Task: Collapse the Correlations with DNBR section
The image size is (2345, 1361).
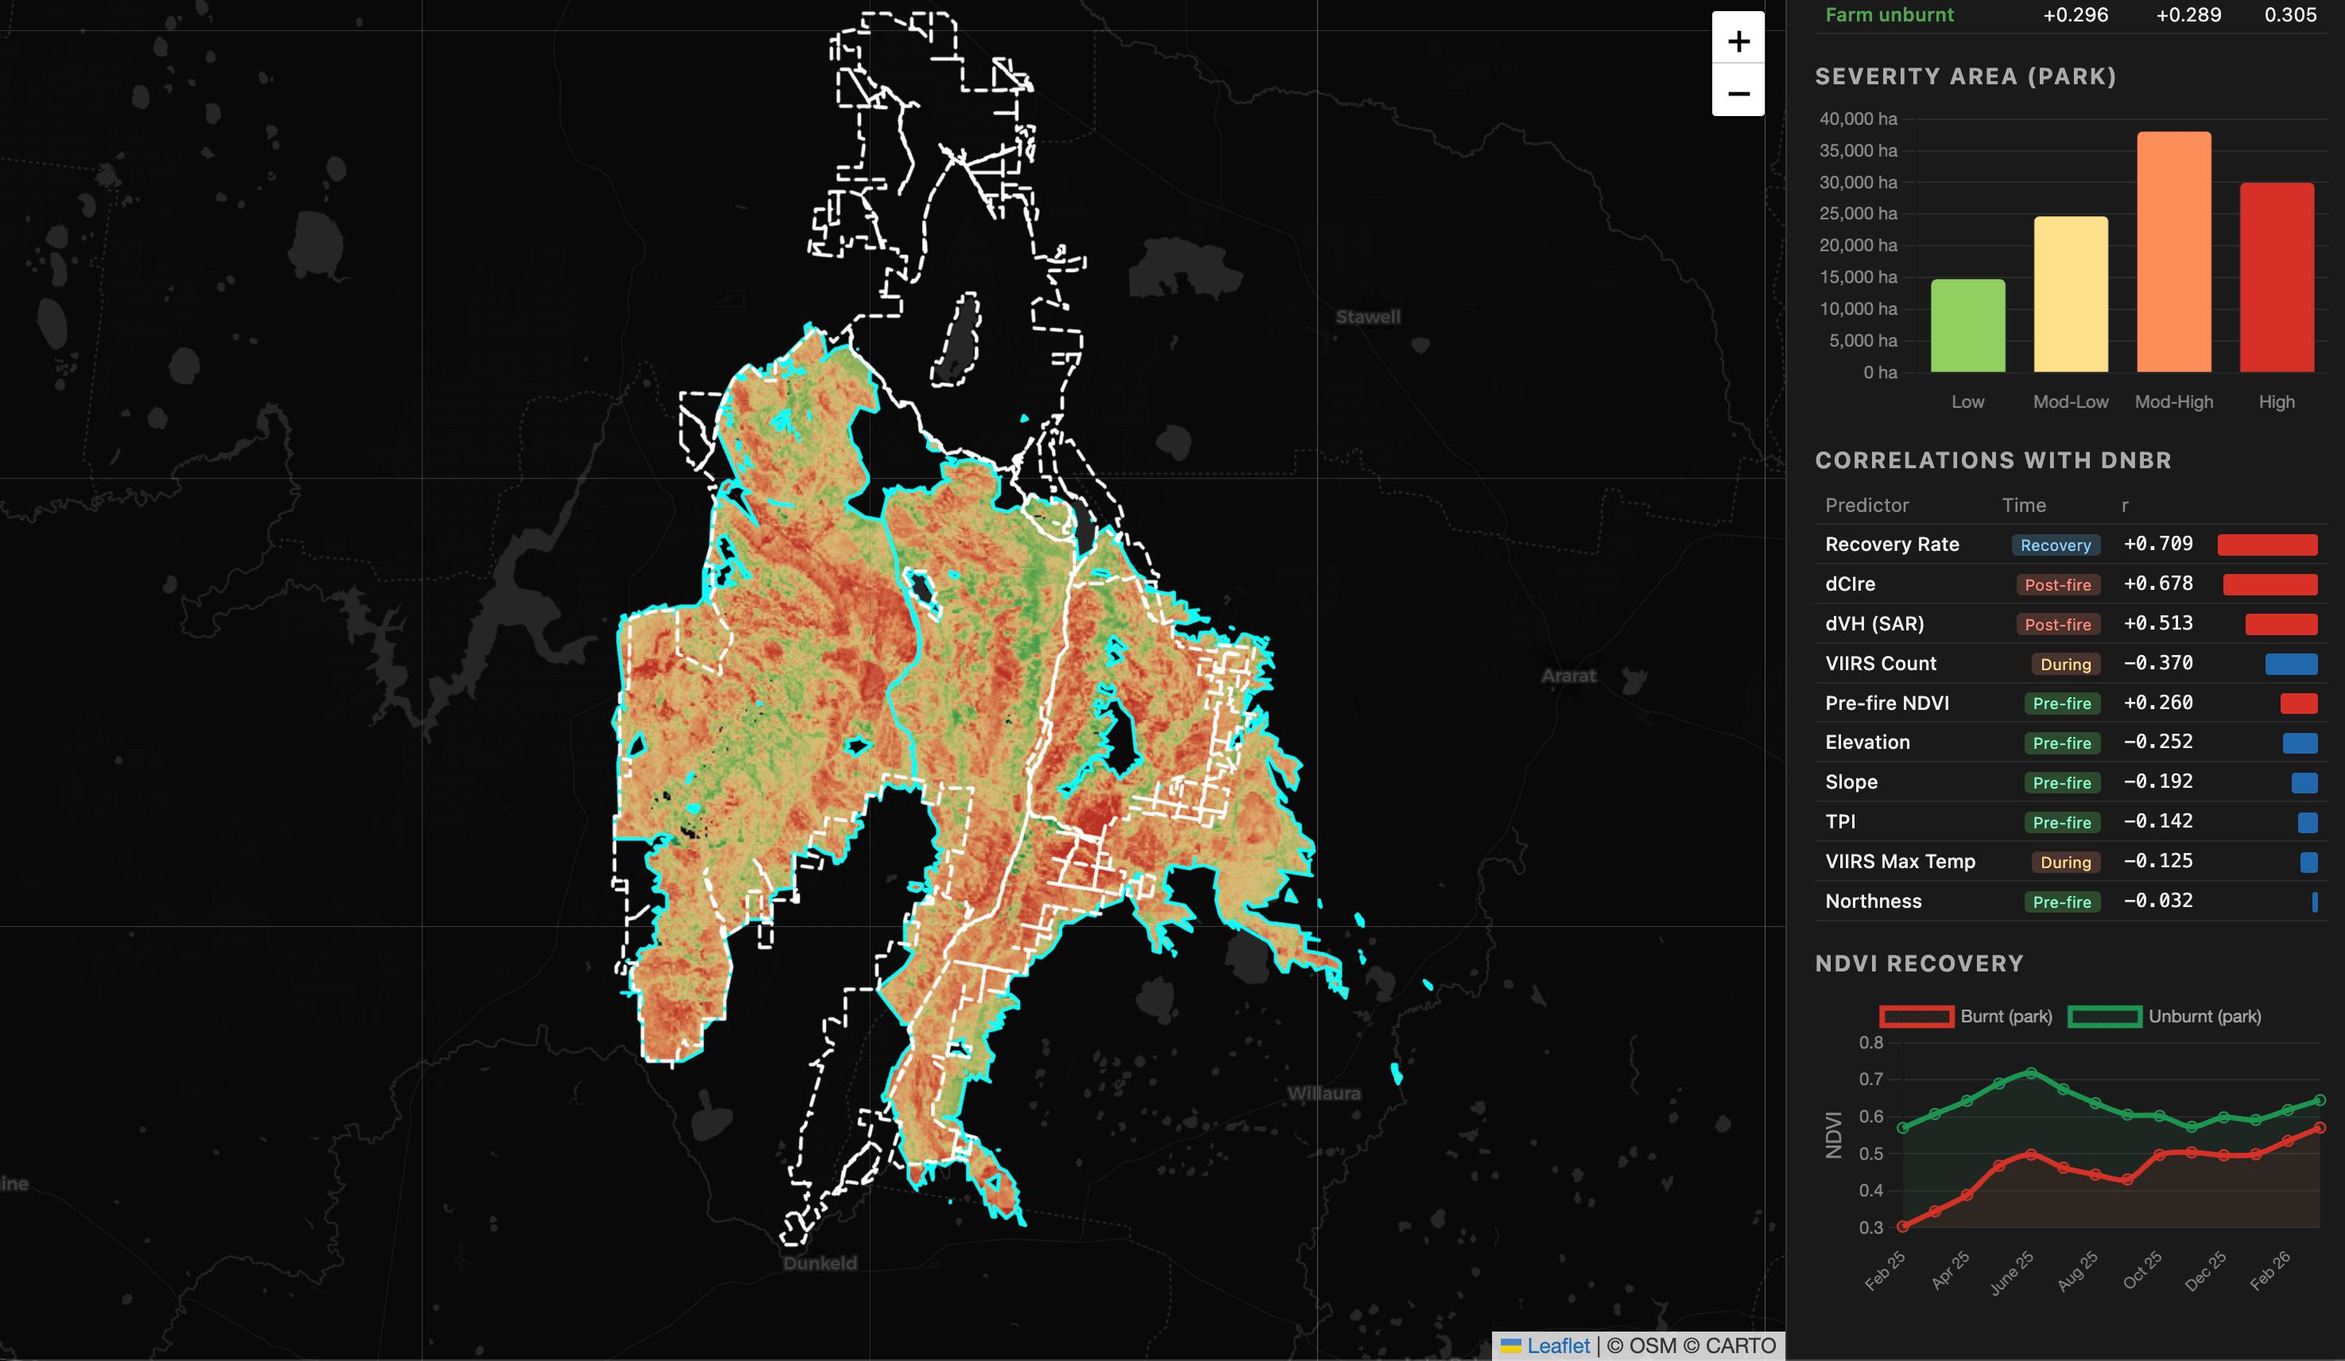Action: 1994,459
